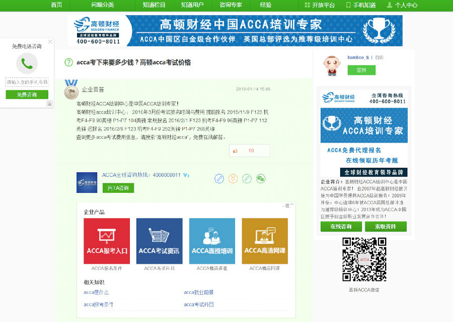Click ACCA免费代理报名 text
Viewport: 453px width, 322px height.
(x=354, y=150)
